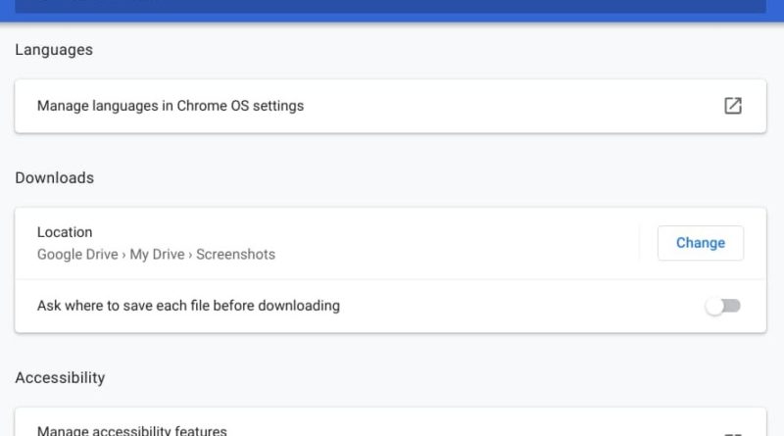
Task: Click the chevron before Screenshots in path
Action: [x=190, y=255]
